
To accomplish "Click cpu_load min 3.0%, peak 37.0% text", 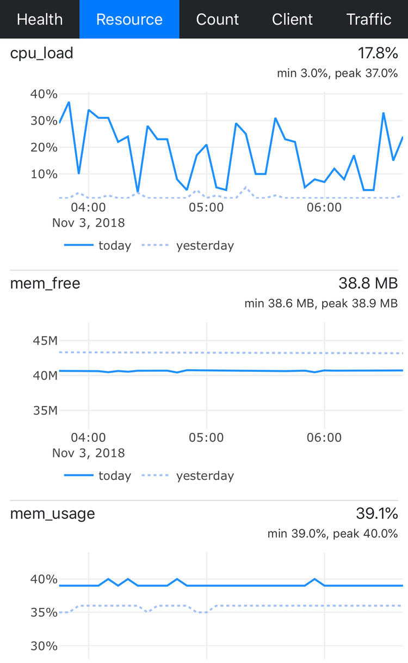I will pyautogui.click(x=337, y=73).
